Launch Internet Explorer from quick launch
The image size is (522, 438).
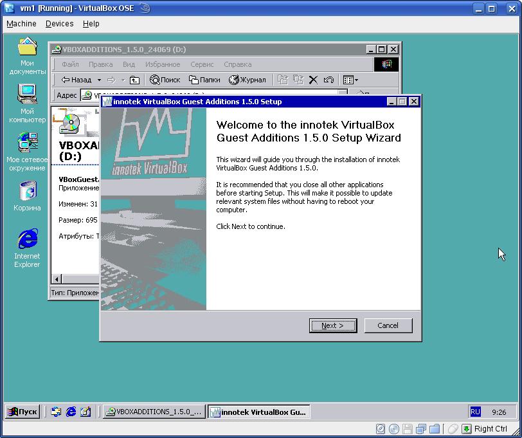[71, 412]
